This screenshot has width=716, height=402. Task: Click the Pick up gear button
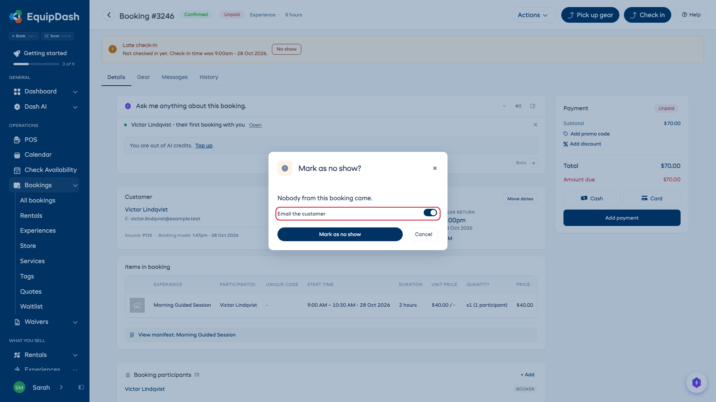(590, 15)
